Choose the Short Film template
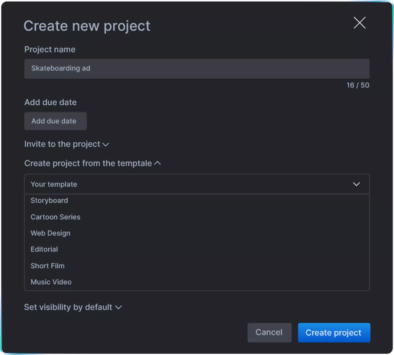The width and height of the screenshot is (394, 355). coord(48,266)
